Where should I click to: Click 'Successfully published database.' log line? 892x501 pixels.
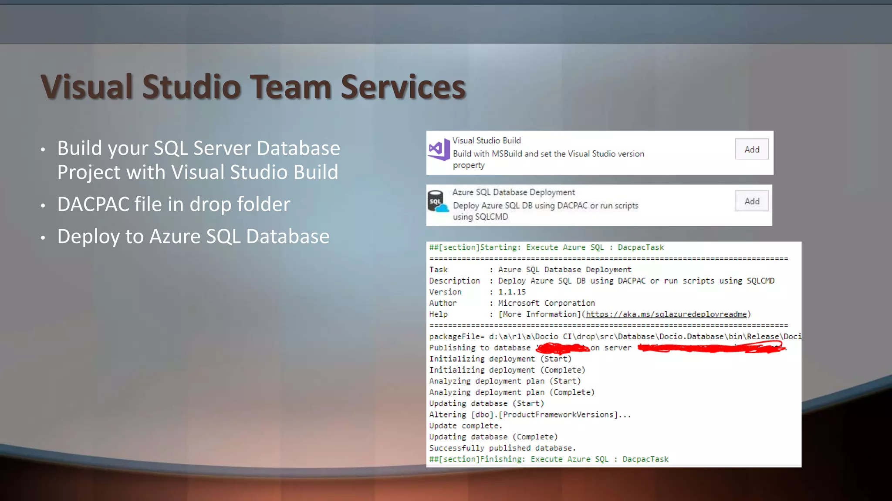[503, 448]
